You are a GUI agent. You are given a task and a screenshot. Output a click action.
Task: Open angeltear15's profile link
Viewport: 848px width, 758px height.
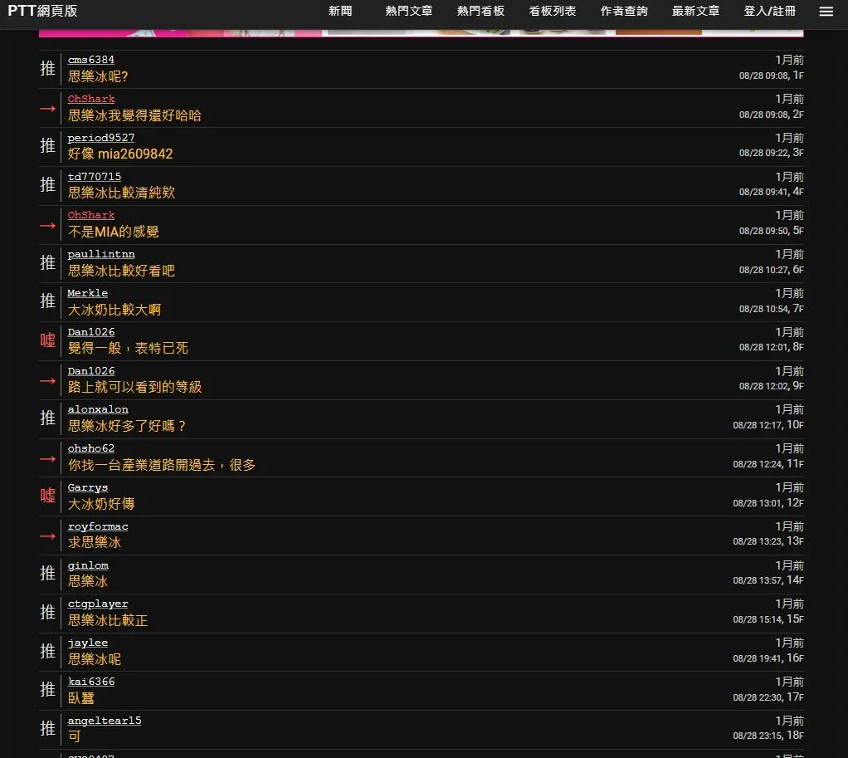point(105,721)
